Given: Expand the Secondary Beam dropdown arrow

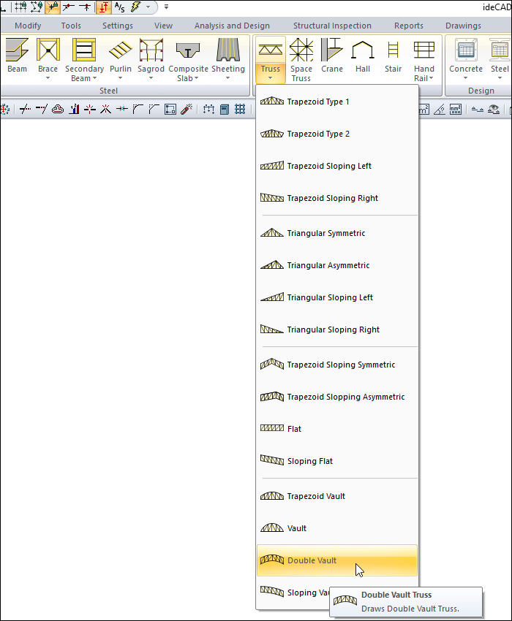Looking at the screenshot, I should pos(94,78).
